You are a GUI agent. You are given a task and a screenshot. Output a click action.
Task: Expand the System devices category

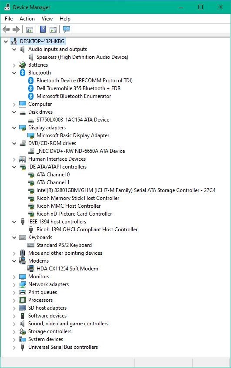coord(14,340)
